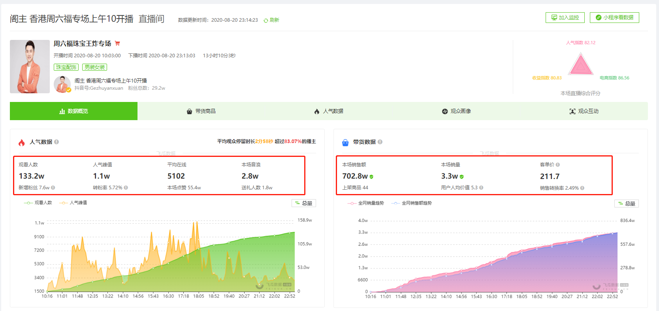Click the small round streamer avatar
The height and width of the screenshot is (311, 659).
click(x=62, y=84)
